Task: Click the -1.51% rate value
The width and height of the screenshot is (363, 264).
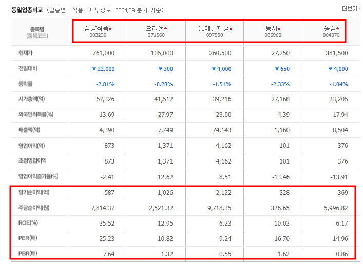Action: (222, 84)
